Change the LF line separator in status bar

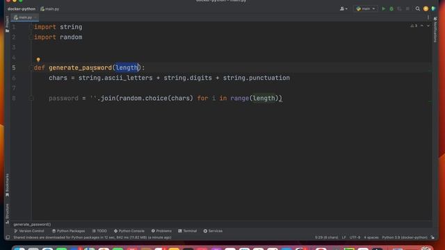pos(343,237)
